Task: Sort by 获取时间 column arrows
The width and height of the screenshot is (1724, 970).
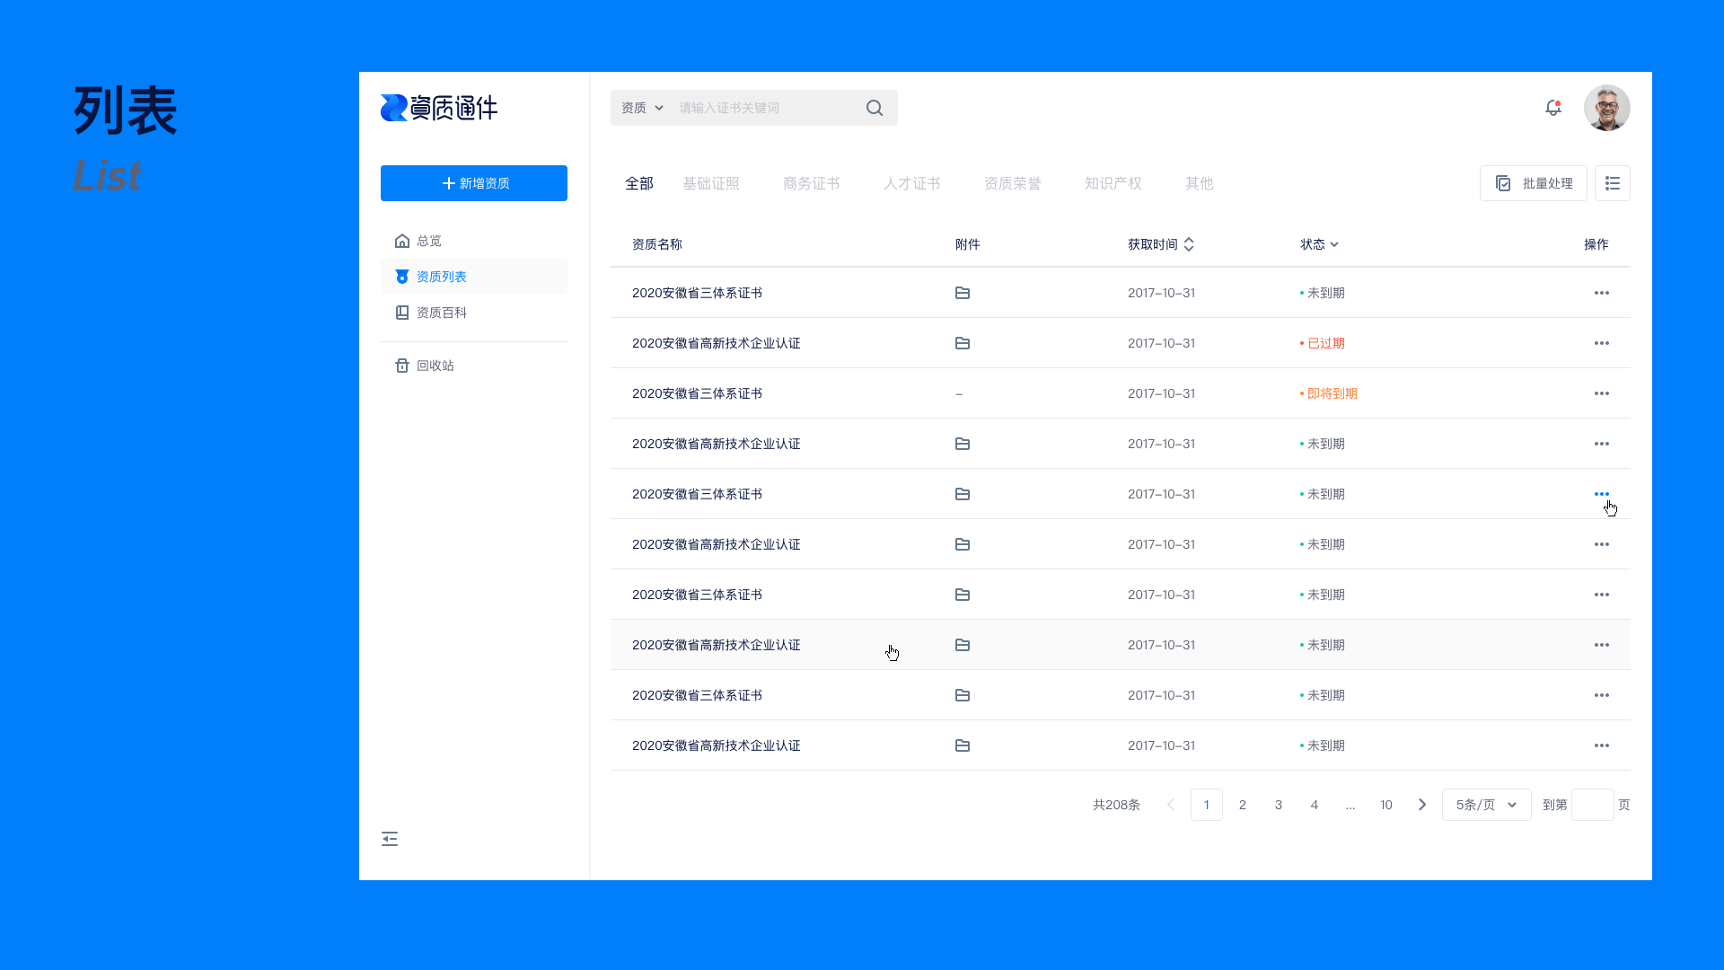Action: (x=1188, y=244)
